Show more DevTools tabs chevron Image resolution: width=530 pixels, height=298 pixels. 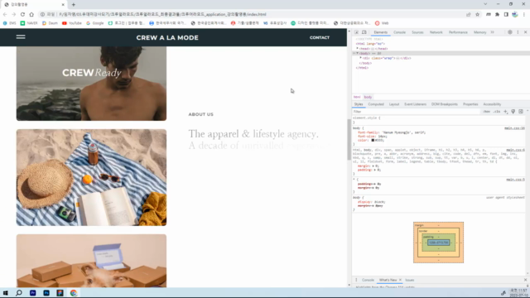(x=493, y=32)
